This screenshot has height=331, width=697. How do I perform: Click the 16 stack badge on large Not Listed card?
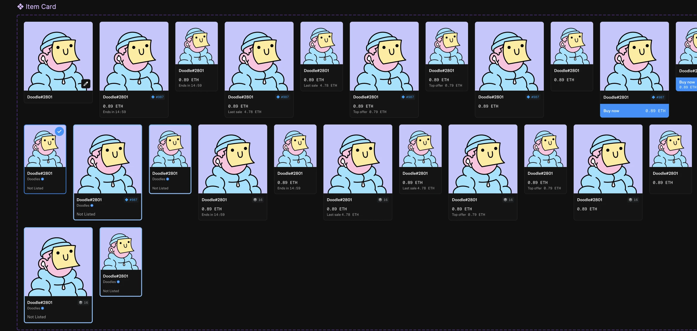(x=83, y=302)
